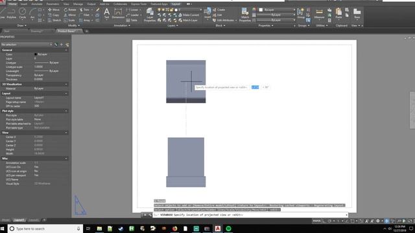
Task: Switch to the Start file tab
Action: [x=6, y=31]
